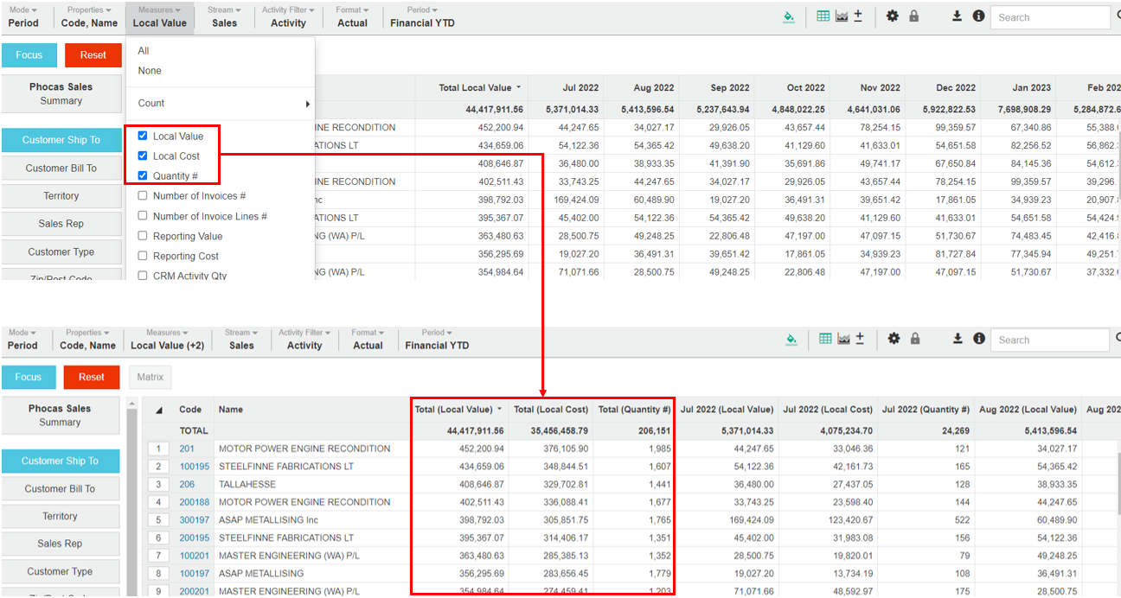Click the paint bucket highlight icon in top toolbar
Viewport: 1121px width, 598px height.
pyautogui.click(x=788, y=16)
